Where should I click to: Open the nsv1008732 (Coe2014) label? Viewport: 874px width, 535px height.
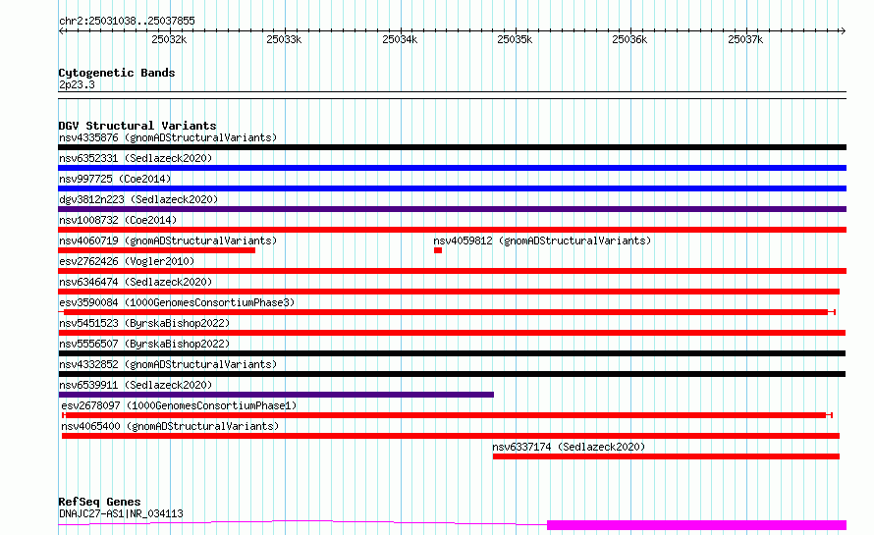[x=118, y=220]
